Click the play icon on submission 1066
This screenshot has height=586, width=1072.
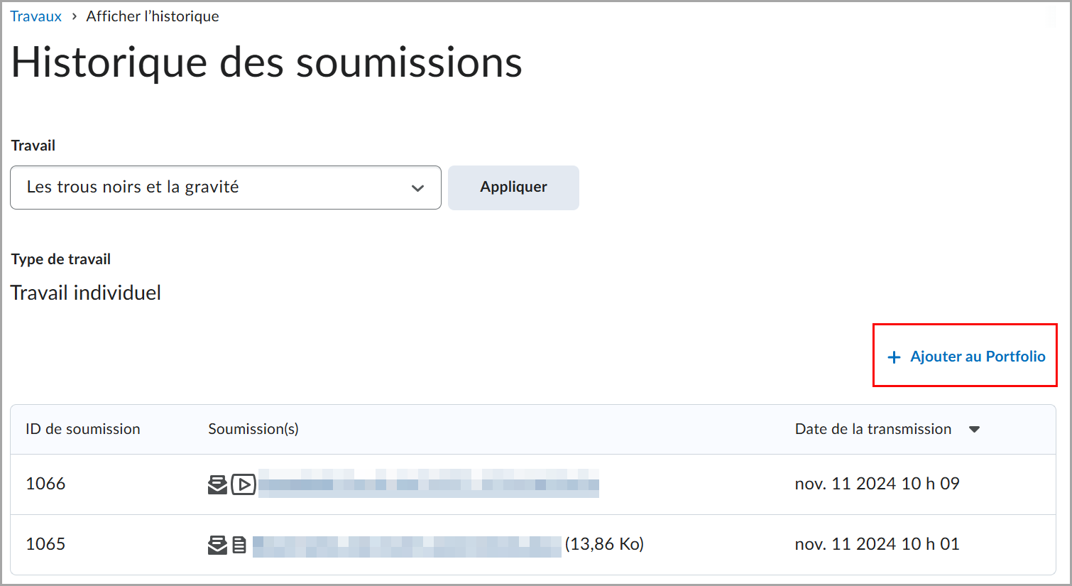pyautogui.click(x=243, y=484)
